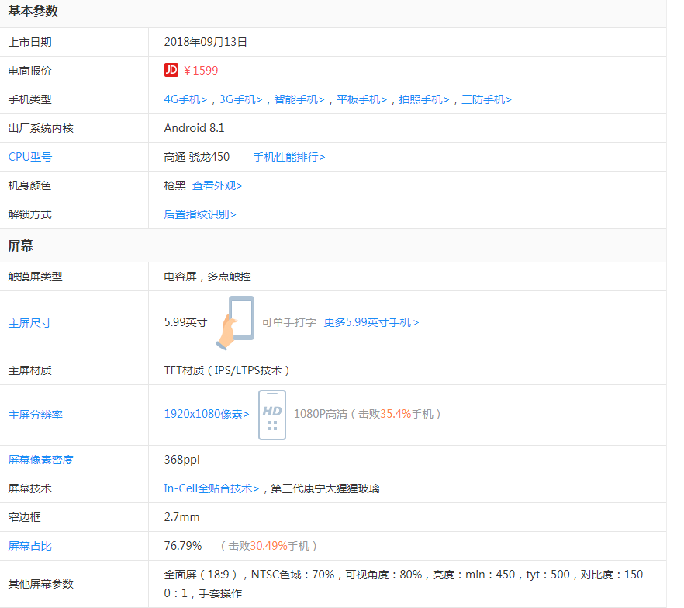Image resolution: width=684 pixels, height=608 pixels.
Task: Click the 主屏尺寸 label link
Action: tap(29, 322)
